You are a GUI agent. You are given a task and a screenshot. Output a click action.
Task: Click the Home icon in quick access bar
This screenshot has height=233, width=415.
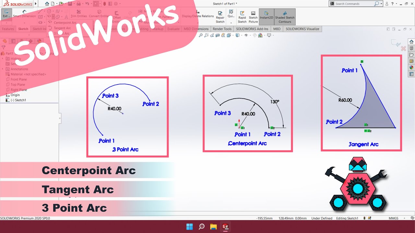point(47,4)
